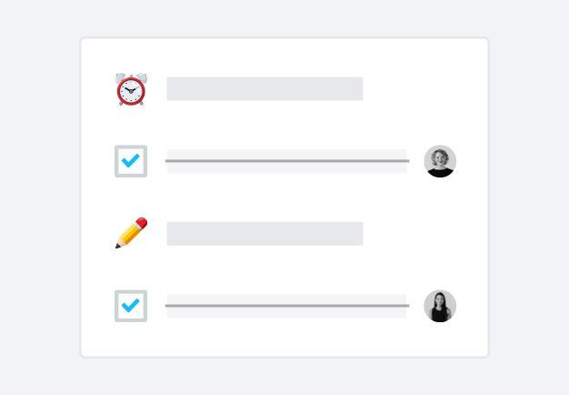Click the strikethrough line on the alarm clock section's task

(286, 161)
